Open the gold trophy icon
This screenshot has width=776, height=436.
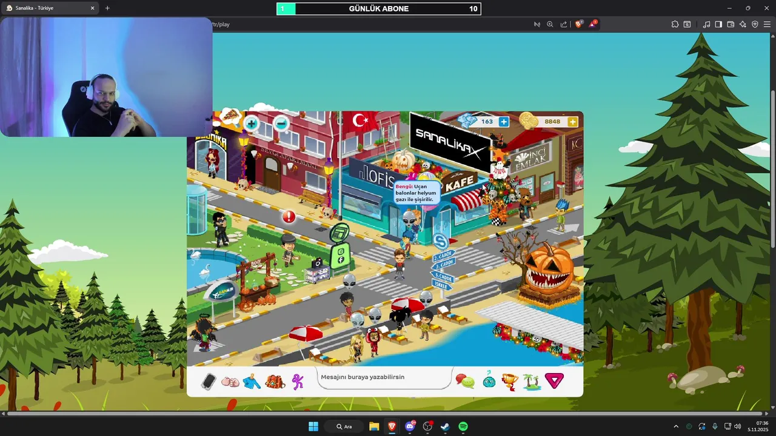click(x=510, y=381)
